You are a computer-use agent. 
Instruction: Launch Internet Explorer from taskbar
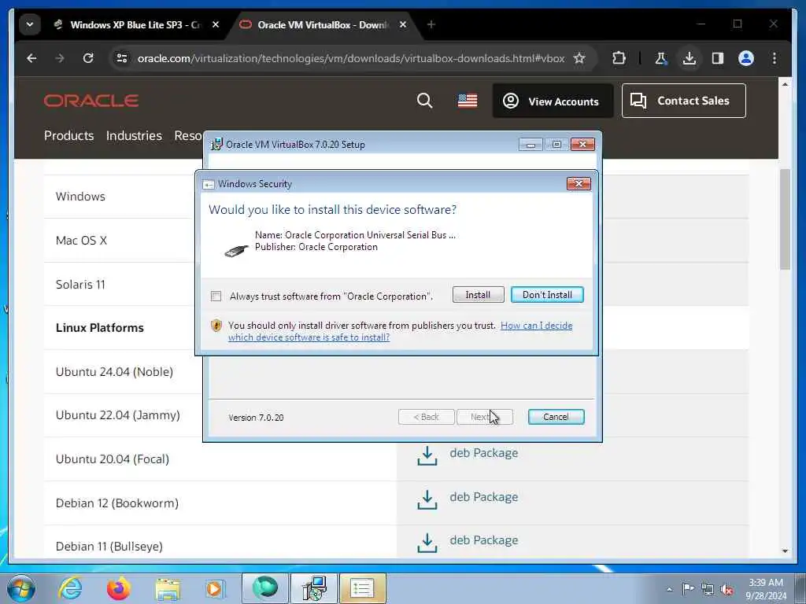[70, 588]
